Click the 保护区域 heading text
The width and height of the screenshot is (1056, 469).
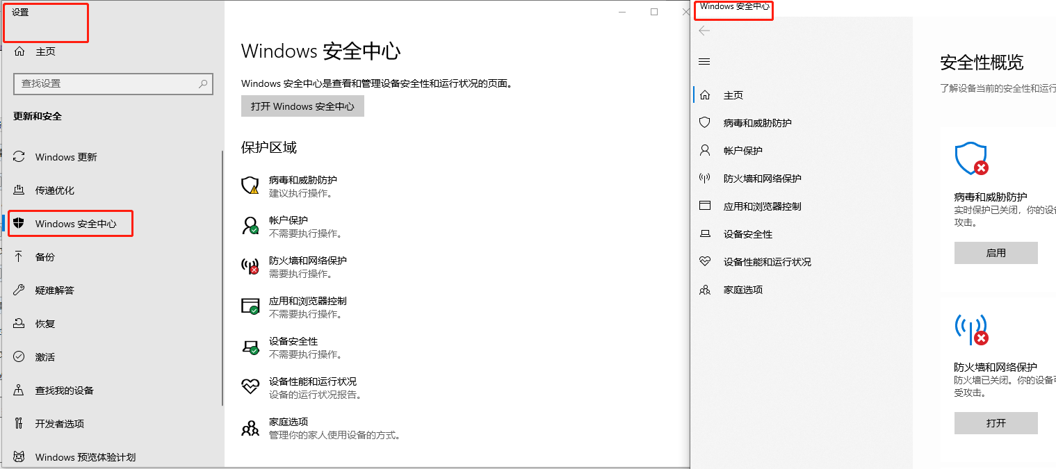(x=269, y=147)
